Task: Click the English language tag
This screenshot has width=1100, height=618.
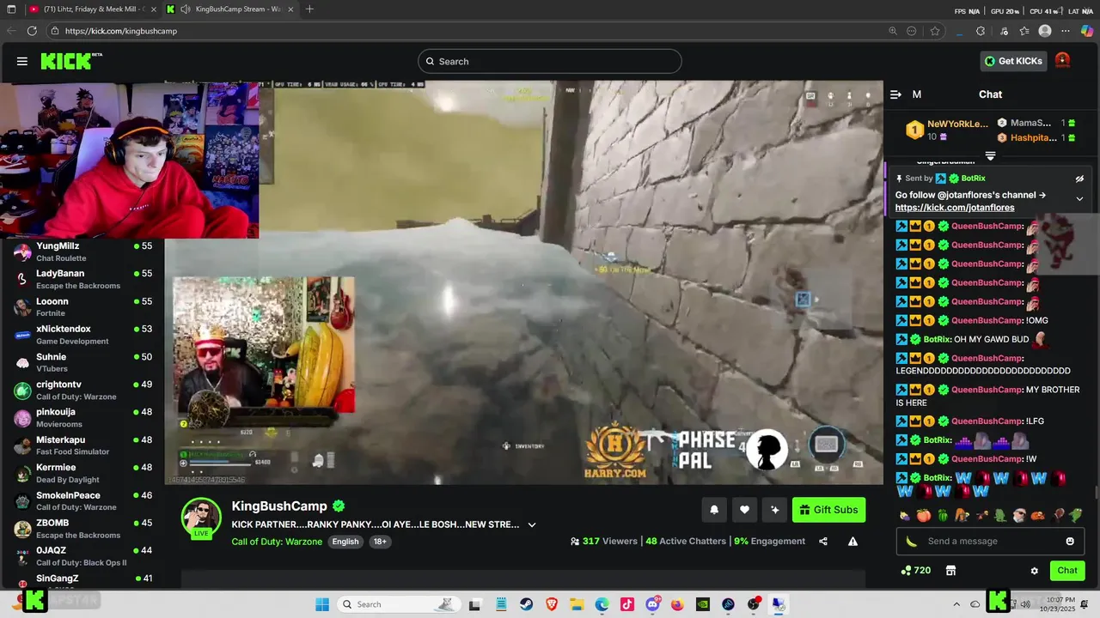Action: coord(345,542)
